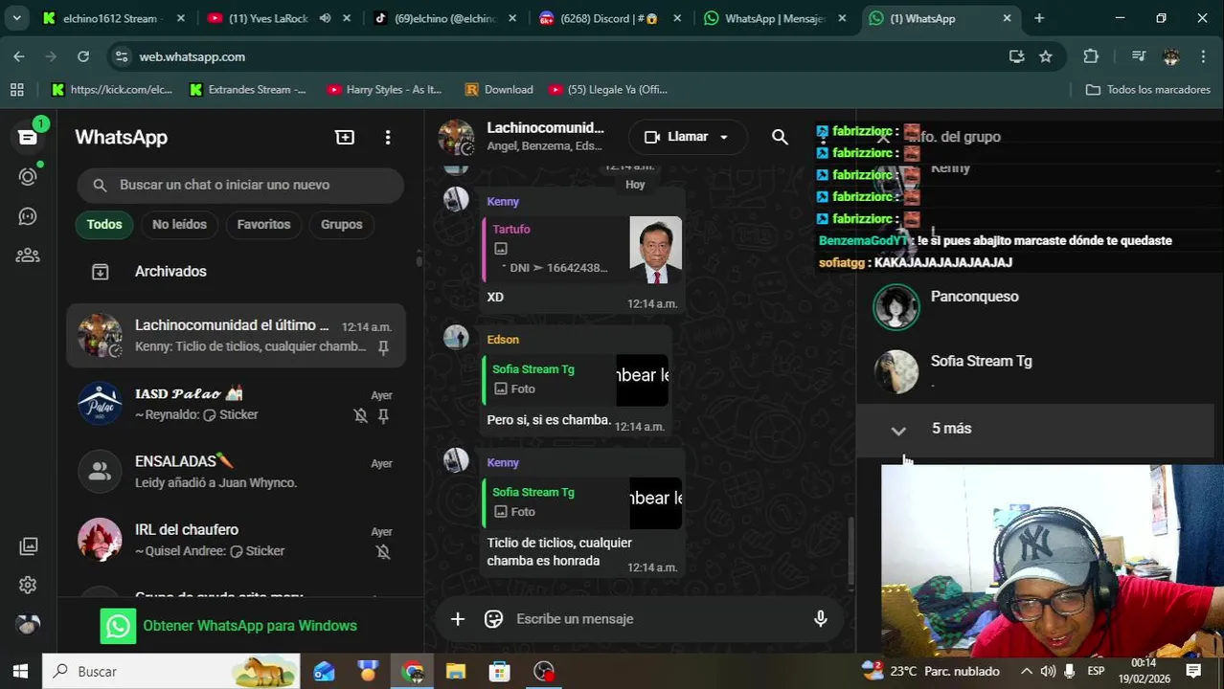Switch to the TikTok elchino tab
The width and height of the screenshot is (1224, 689).
(445, 18)
